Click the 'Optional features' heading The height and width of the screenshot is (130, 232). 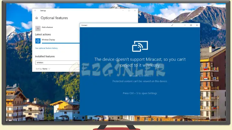click(x=54, y=18)
